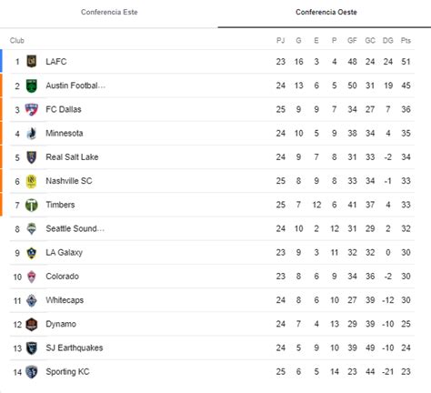Switch to the Conferencia Este tab
Image resolution: width=431 pixels, height=393 pixels.
[x=109, y=12]
